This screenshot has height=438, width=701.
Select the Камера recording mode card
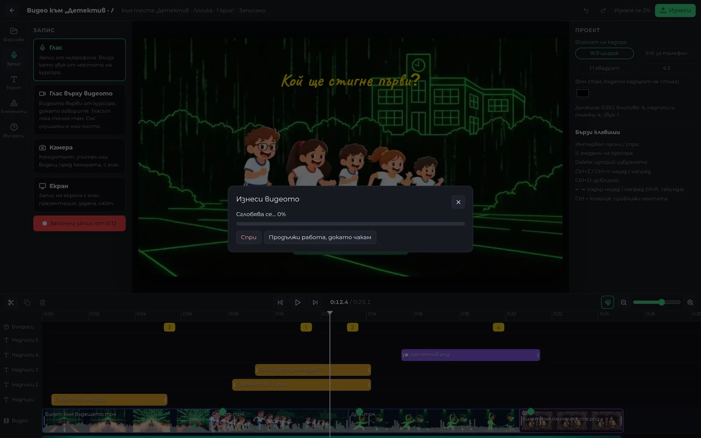coord(80,156)
